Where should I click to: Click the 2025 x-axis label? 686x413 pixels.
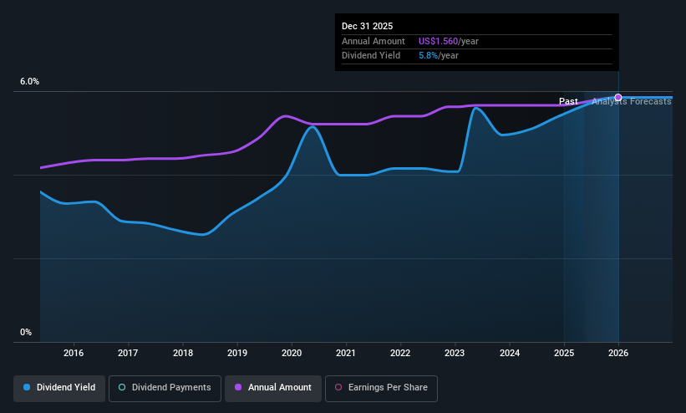pos(564,353)
